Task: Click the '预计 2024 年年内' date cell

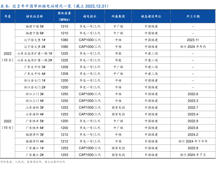Action: coord(193,47)
